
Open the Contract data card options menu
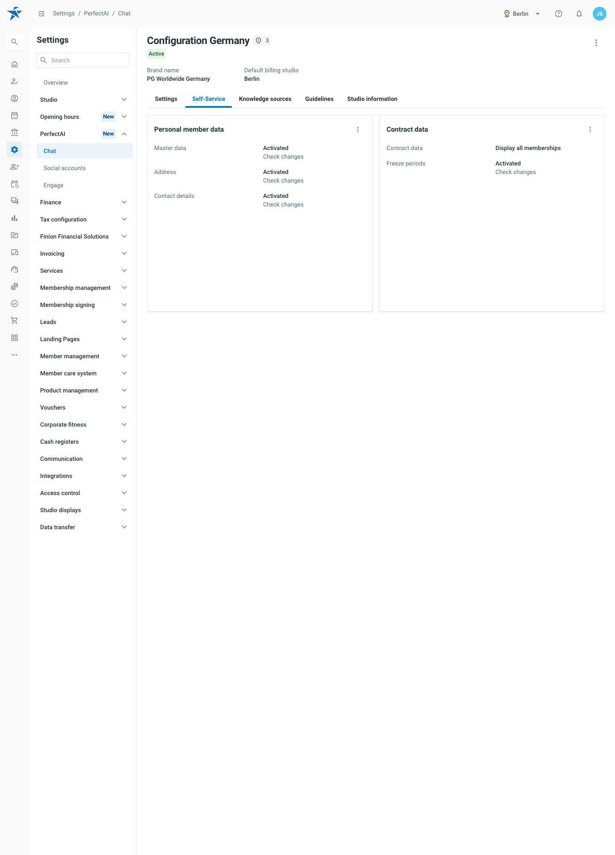pyautogui.click(x=590, y=130)
